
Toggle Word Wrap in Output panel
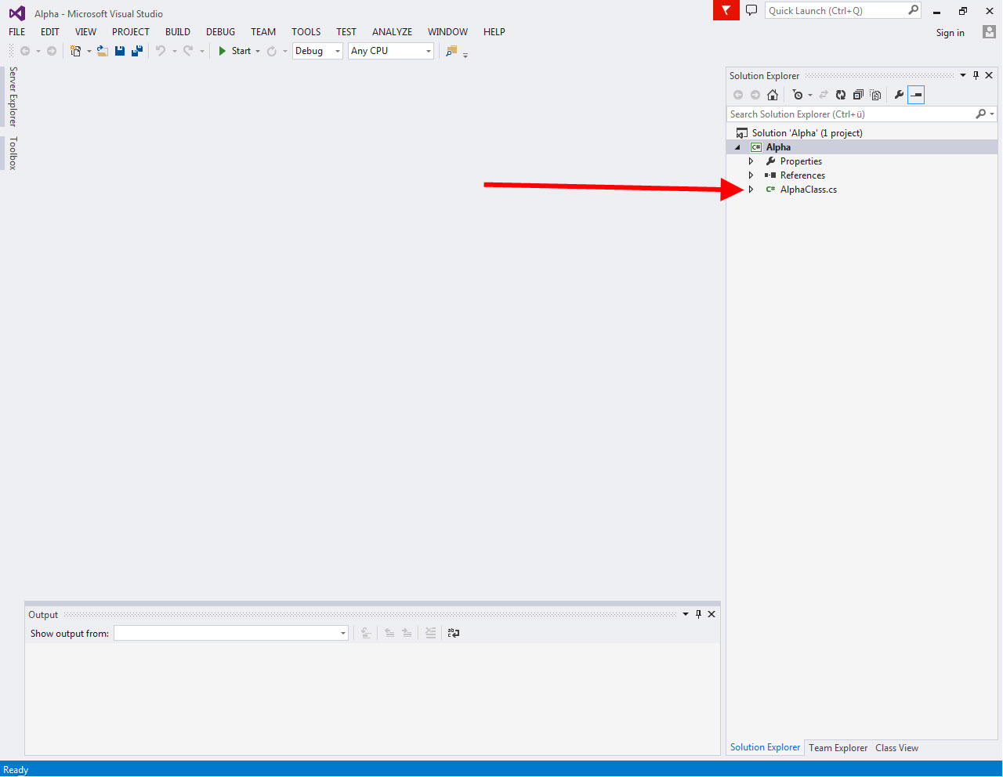click(x=454, y=633)
